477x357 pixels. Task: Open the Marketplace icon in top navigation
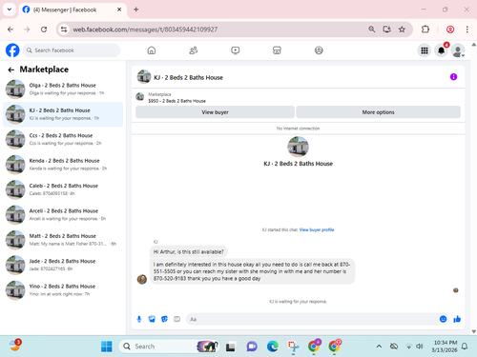[x=277, y=50]
